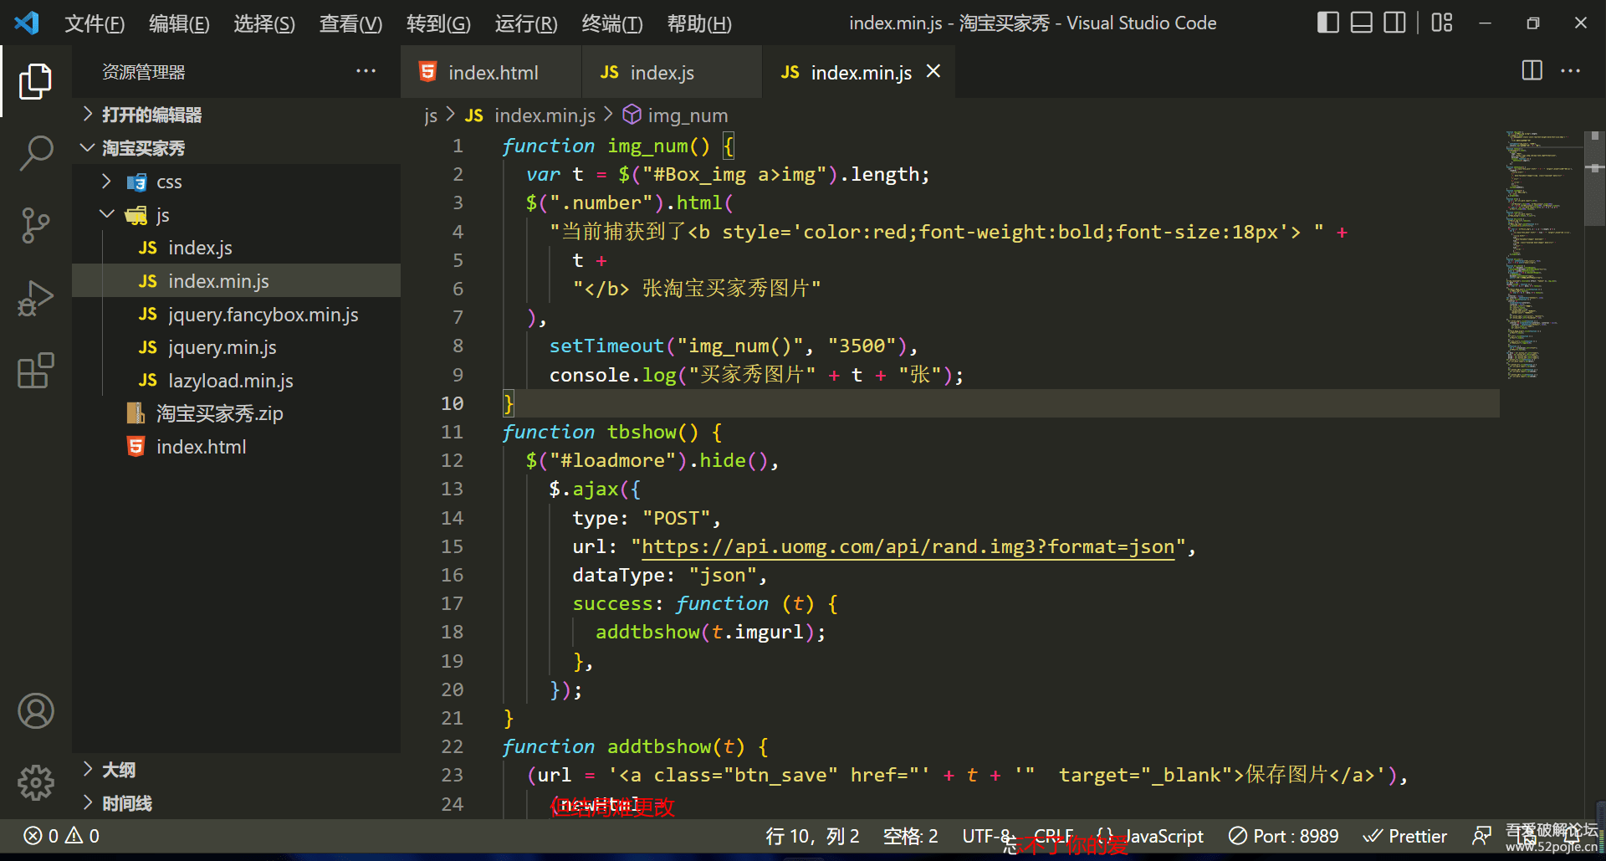
Task: Toggle the panel layout icon in title bar
Action: [x=1361, y=23]
